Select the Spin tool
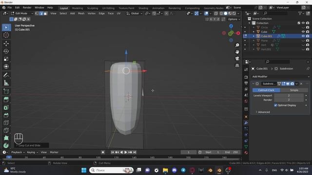The height and width of the screenshot is (175, 312). [6, 145]
